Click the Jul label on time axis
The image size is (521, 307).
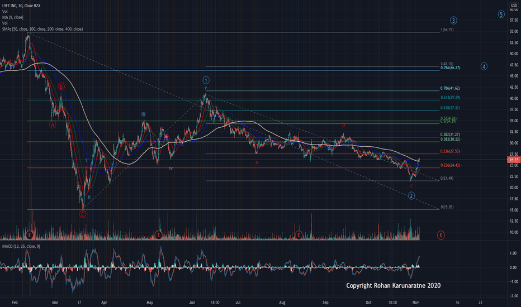click(238, 303)
